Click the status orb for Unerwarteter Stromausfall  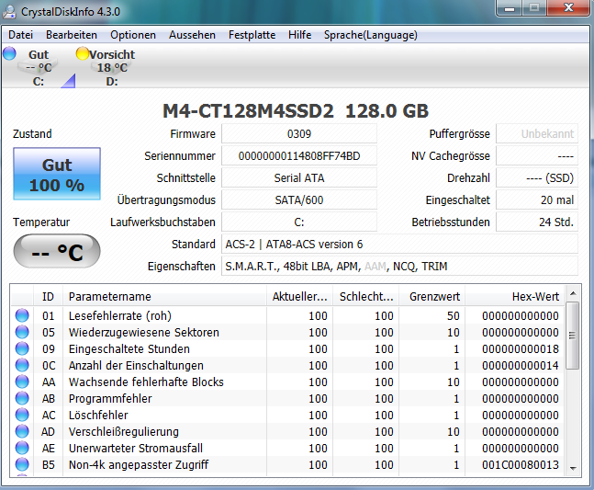click(x=22, y=448)
